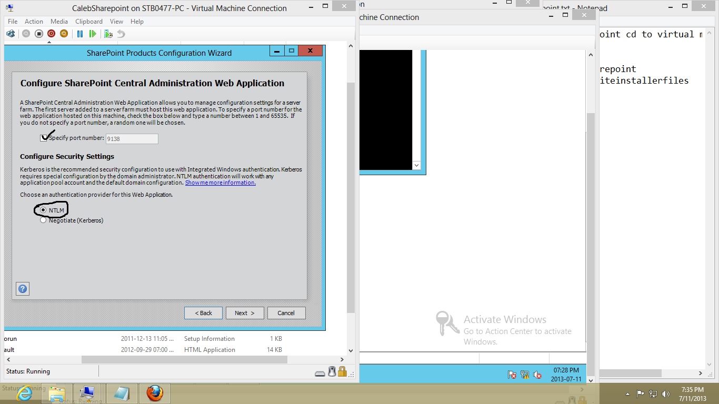
Task: Open Notepad from the host taskbar
Action: pos(122,393)
